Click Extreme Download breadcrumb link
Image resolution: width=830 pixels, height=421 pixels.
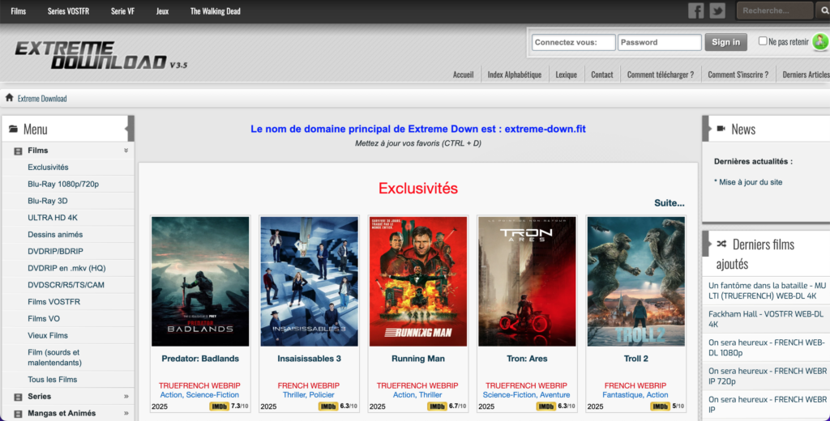[42, 99]
